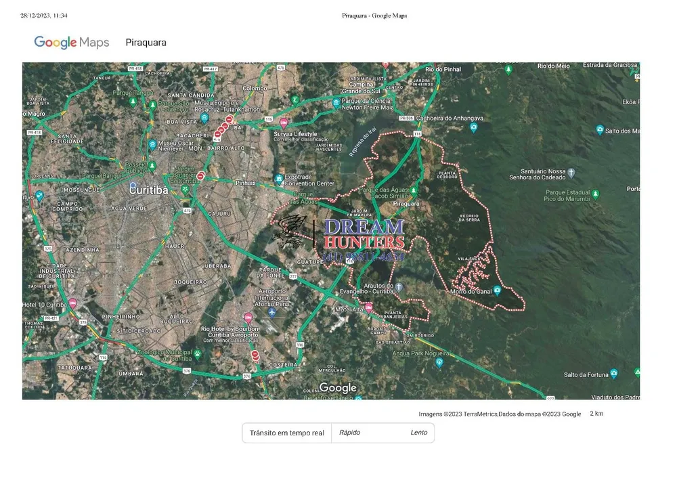The image size is (677, 478).
Task: Click the Piraquara title text
Action: coord(146,43)
